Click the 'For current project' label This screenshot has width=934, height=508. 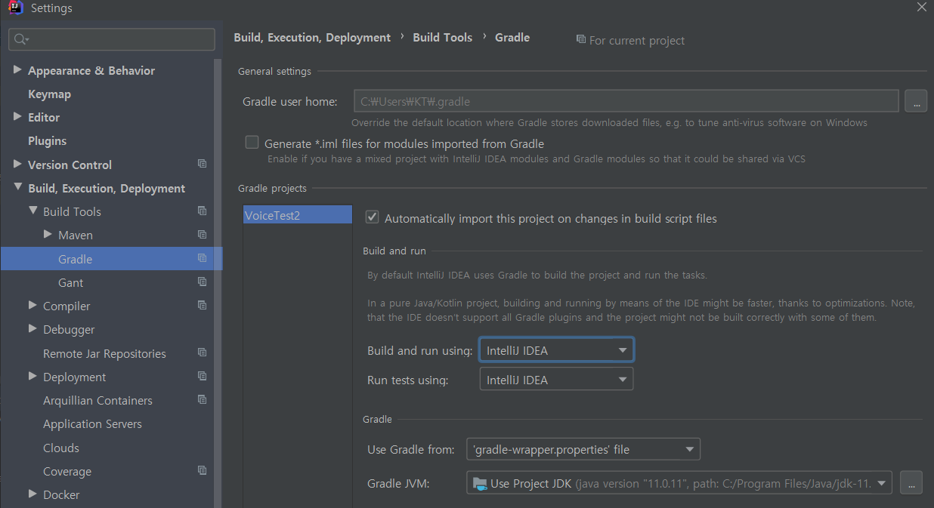coord(637,40)
